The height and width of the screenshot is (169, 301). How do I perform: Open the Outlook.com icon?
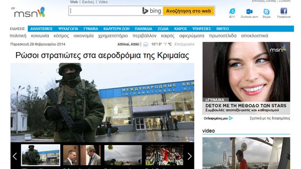[249, 12]
